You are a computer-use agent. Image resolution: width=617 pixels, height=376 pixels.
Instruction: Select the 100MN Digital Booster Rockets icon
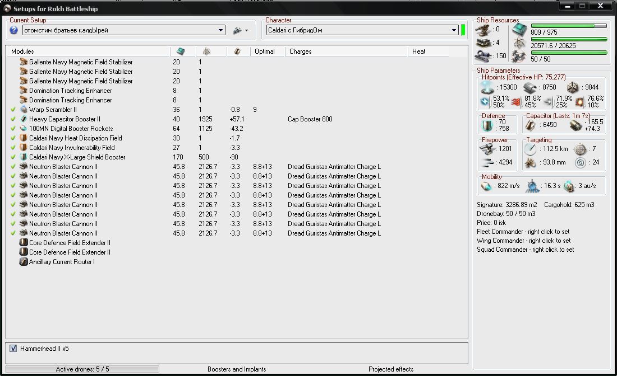(x=24, y=128)
